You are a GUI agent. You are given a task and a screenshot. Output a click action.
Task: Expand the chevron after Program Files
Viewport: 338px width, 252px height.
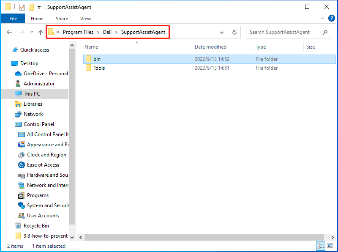pyautogui.click(x=98, y=32)
